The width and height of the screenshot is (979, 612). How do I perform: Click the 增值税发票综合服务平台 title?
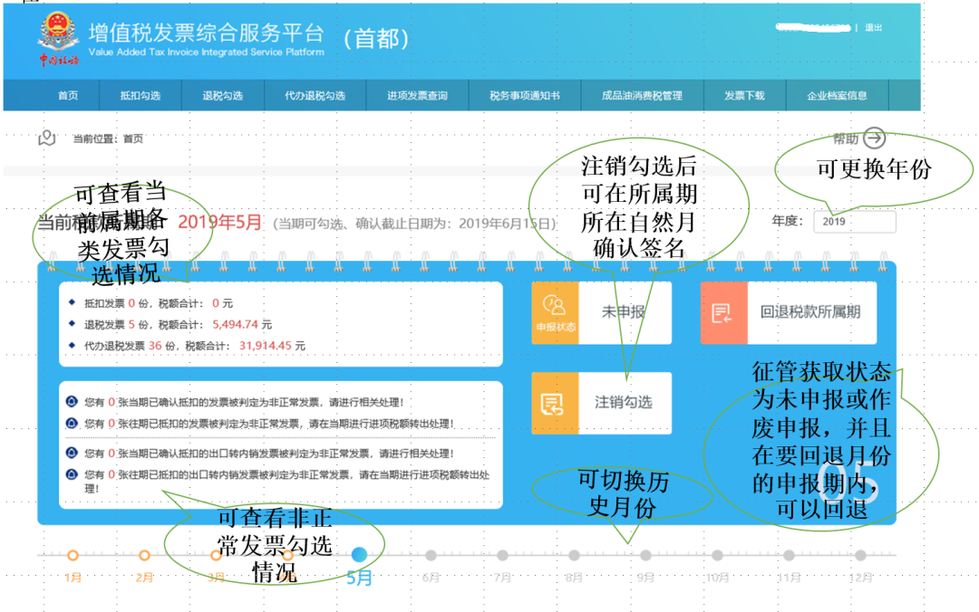[207, 33]
